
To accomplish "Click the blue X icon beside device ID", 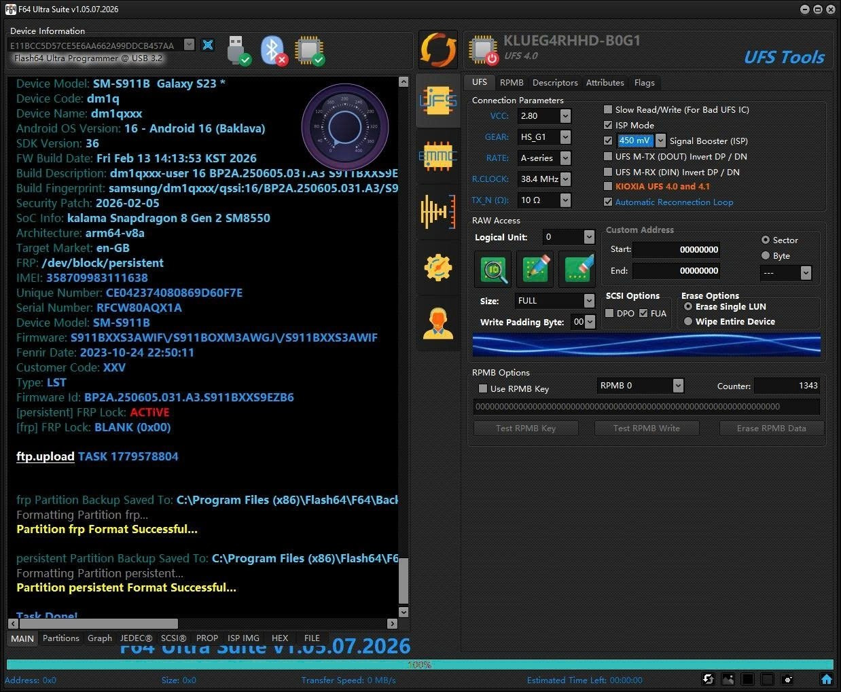I will 208,45.
